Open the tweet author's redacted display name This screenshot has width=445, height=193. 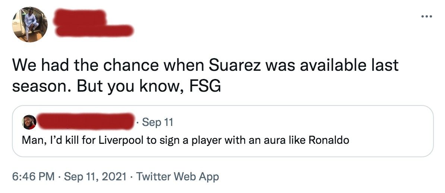click(80, 17)
